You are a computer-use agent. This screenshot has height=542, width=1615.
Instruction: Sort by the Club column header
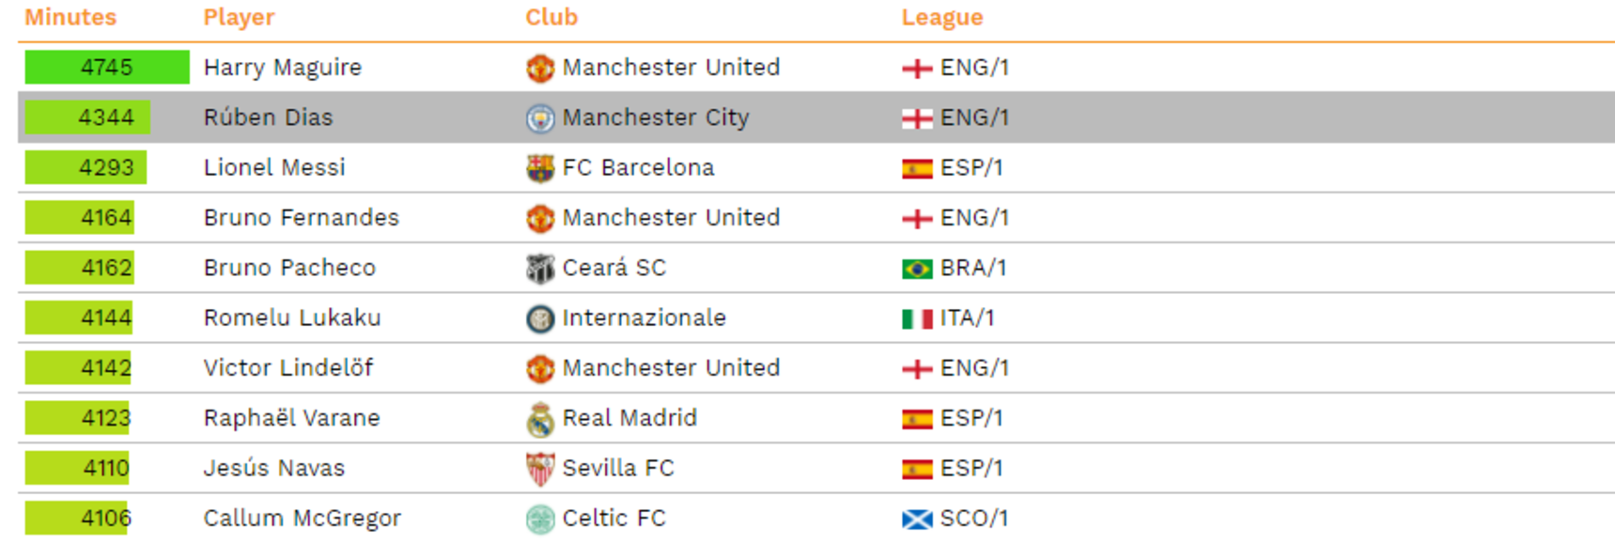[551, 17]
